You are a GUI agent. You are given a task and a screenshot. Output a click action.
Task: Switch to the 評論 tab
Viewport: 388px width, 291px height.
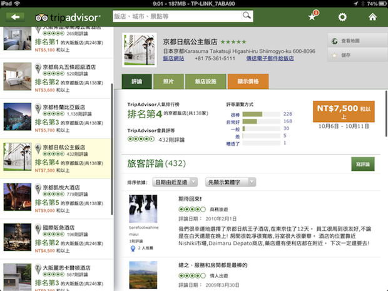coord(136,81)
